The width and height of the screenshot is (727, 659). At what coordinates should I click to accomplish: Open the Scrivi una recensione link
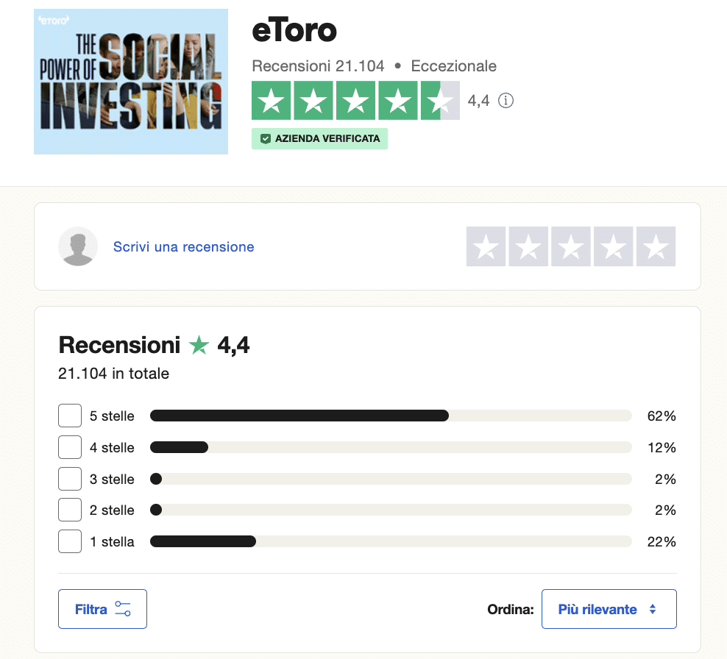(183, 246)
